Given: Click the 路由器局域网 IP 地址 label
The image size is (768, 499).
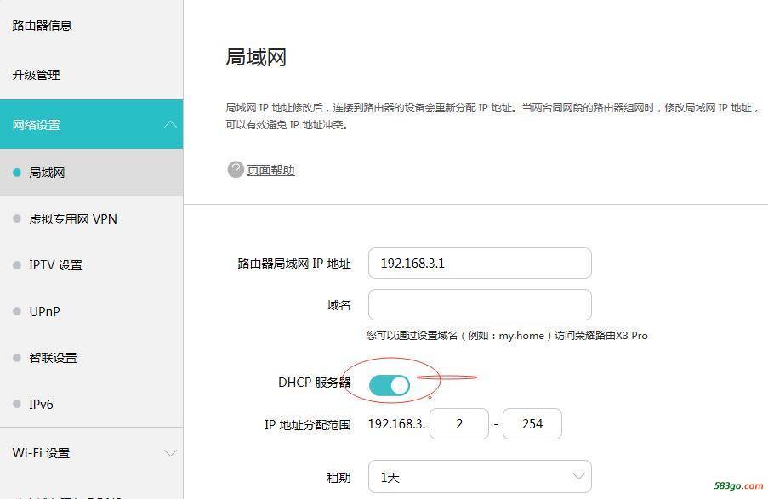Looking at the screenshot, I should [294, 264].
